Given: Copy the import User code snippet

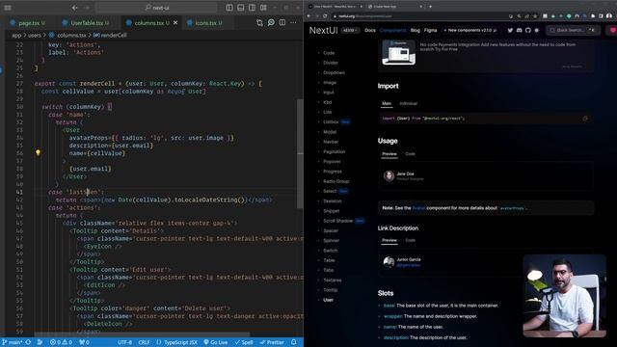Looking at the screenshot, I should (585, 119).
